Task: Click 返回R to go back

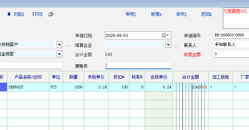Action: click(x=206, y=14)
